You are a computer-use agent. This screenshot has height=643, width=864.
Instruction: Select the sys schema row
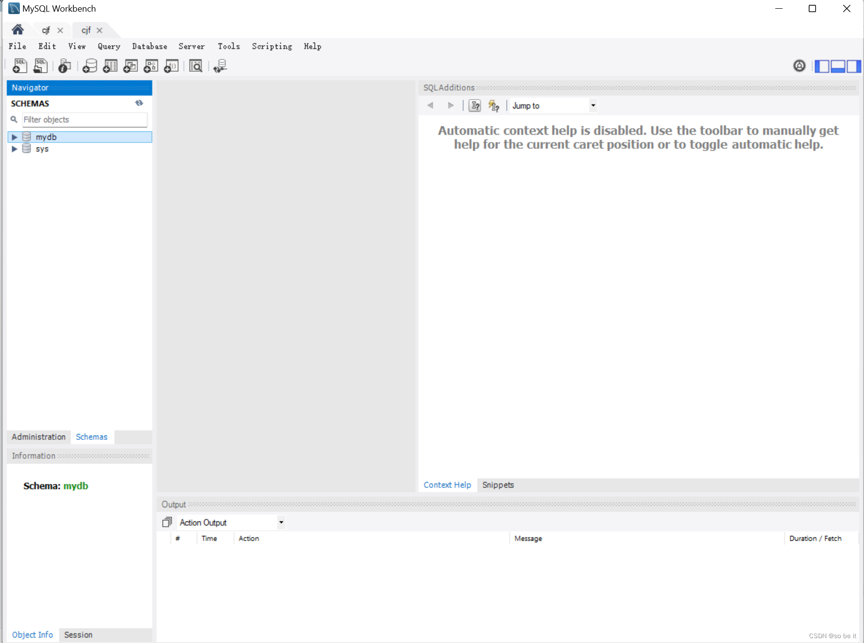[x=80, y=149]
